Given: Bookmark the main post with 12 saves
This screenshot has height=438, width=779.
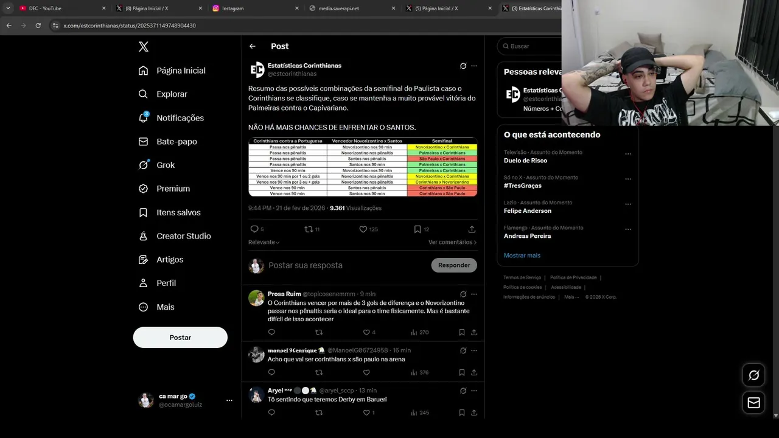Looking at the screenshot, I should pos(417,229).
